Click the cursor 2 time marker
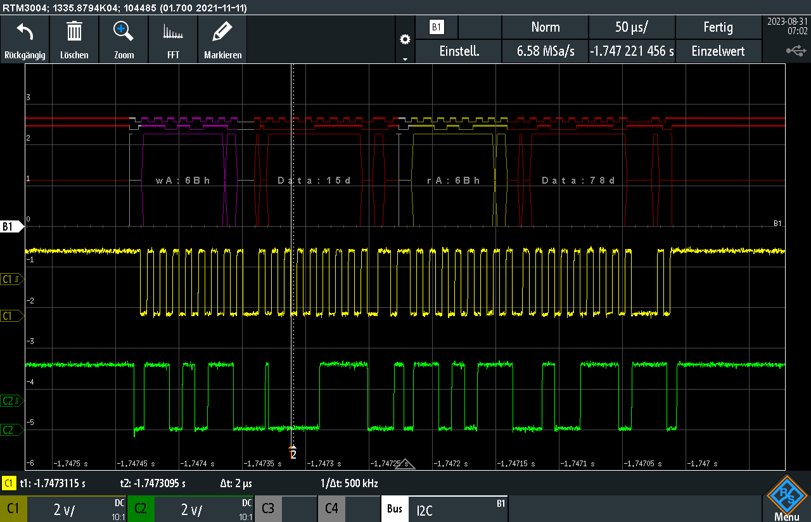This screenshot has width=811, height=522. coord(293,452)
